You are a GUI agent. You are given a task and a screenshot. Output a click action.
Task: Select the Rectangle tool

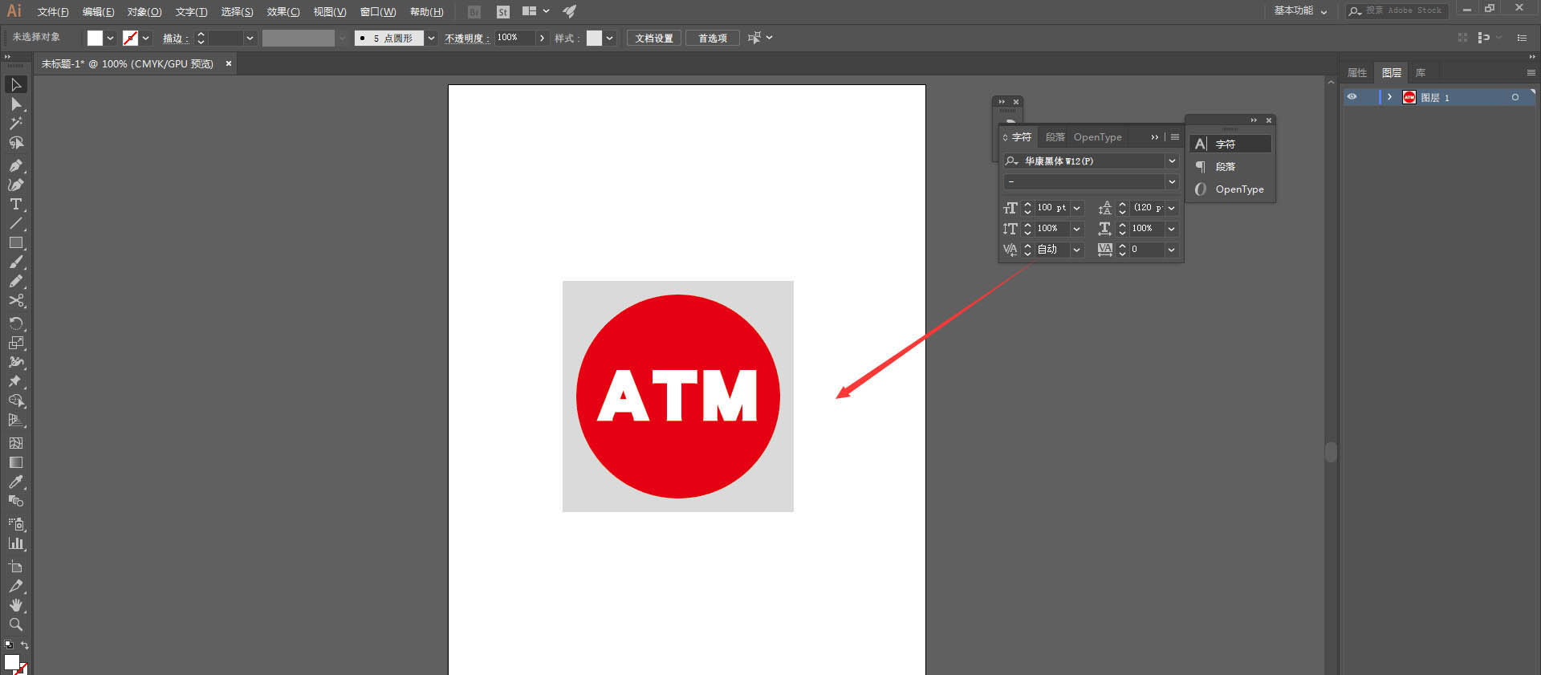point(15,242)
